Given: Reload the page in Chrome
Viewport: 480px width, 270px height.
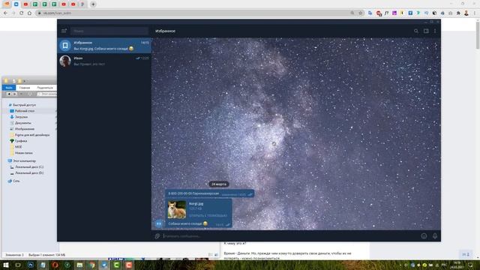Looking at the screenshot, I should 22,13.
